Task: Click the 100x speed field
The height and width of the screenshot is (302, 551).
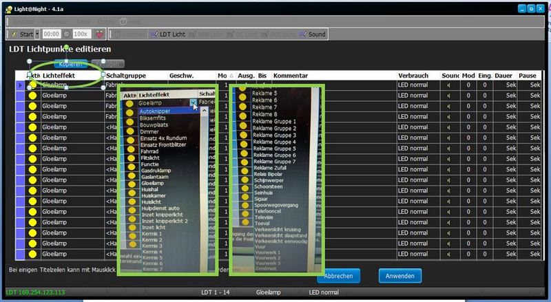Action: tap(81, 34)
